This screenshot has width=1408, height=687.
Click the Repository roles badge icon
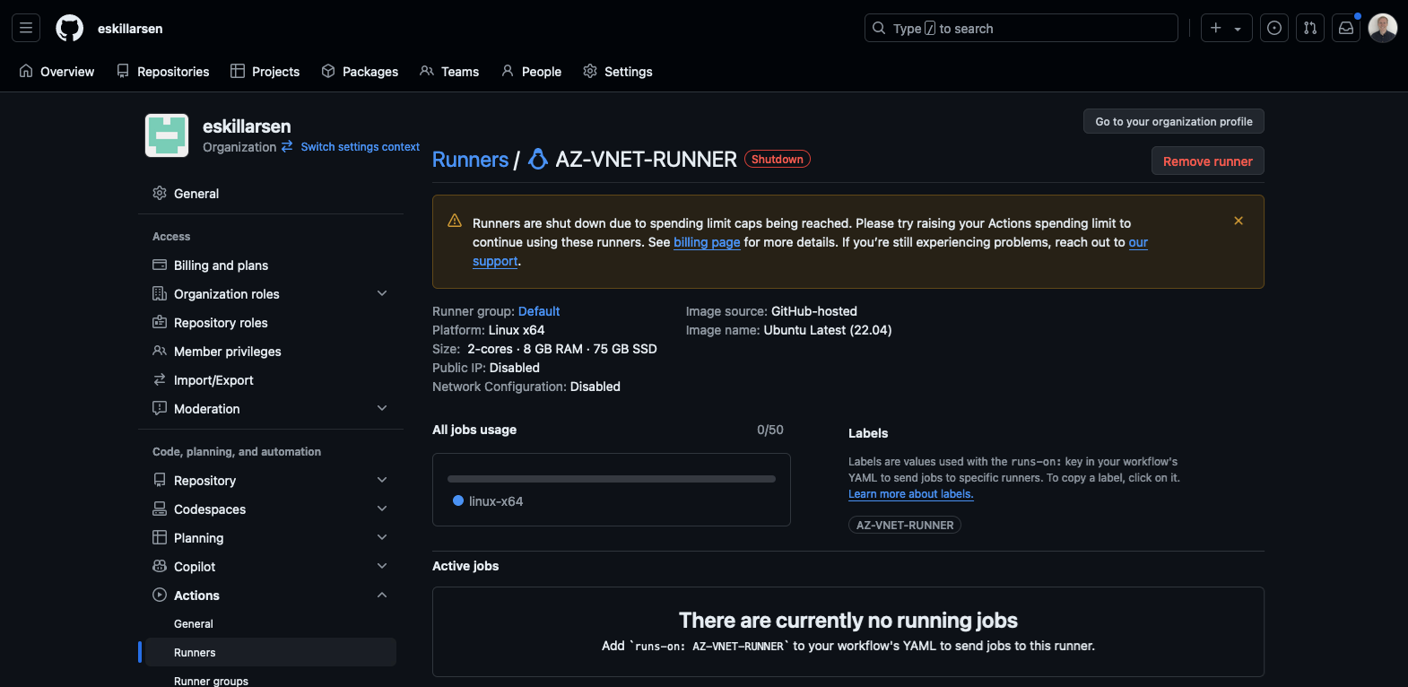pyautogui.click(x=160, y=322)
